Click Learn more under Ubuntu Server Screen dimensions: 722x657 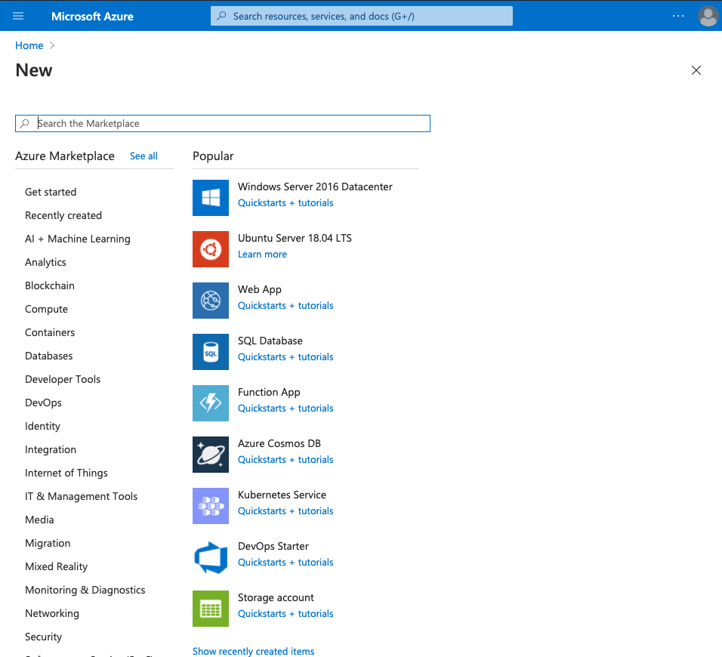[x=262, y=254]
